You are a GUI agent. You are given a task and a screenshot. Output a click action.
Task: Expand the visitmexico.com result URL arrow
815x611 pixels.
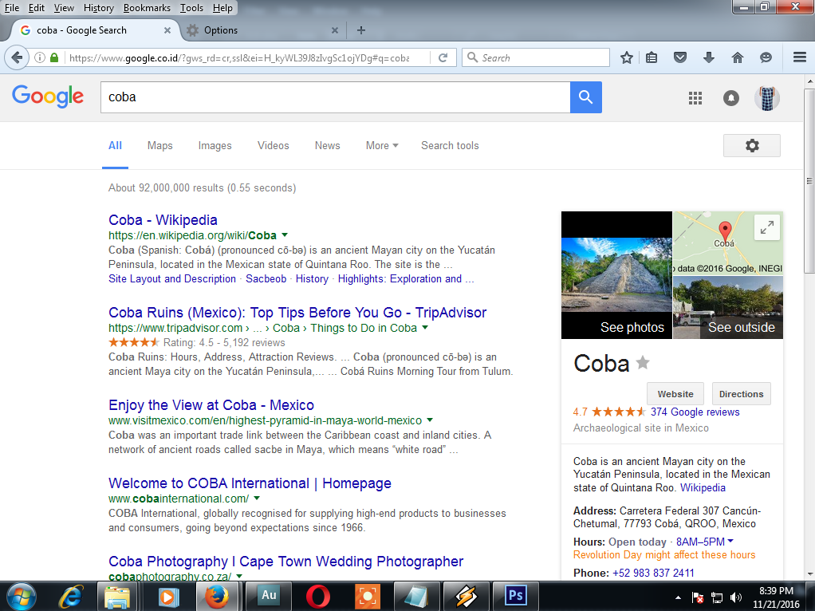point(430,420)
